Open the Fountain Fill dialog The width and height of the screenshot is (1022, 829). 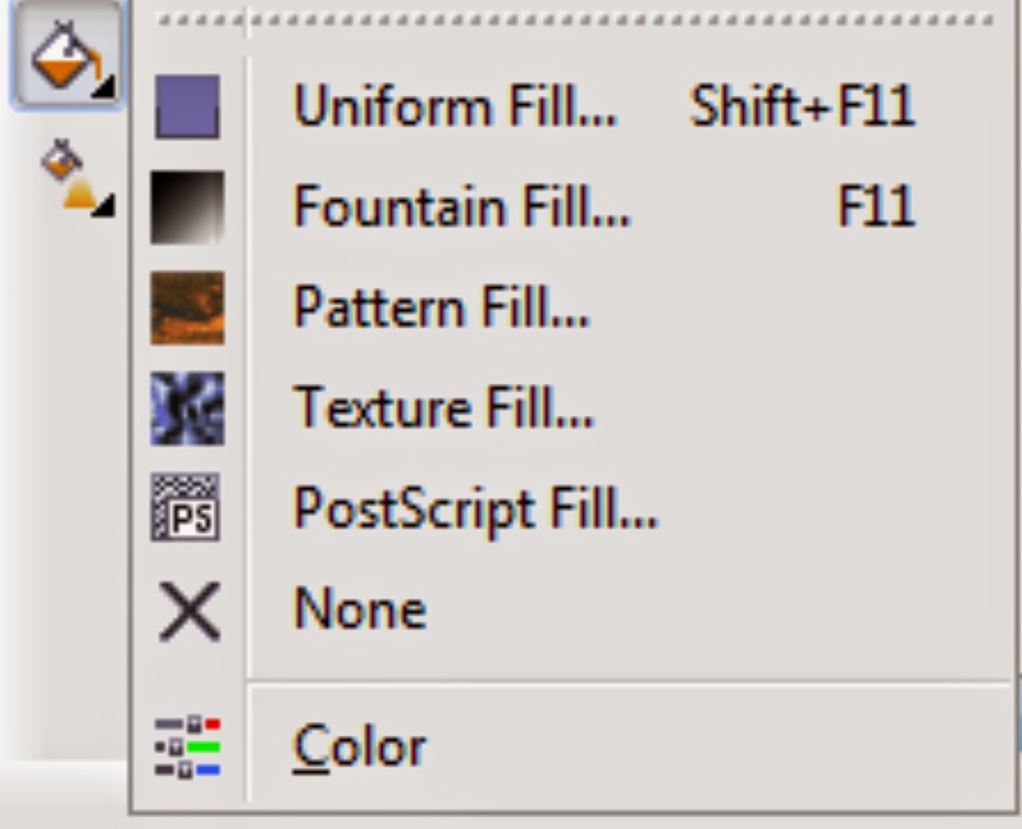pyautogui.click(x=462, y=207)
